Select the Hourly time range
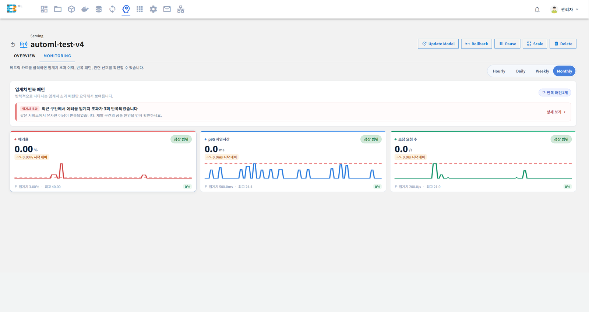The image size is (589, 312). click(499, 71)
